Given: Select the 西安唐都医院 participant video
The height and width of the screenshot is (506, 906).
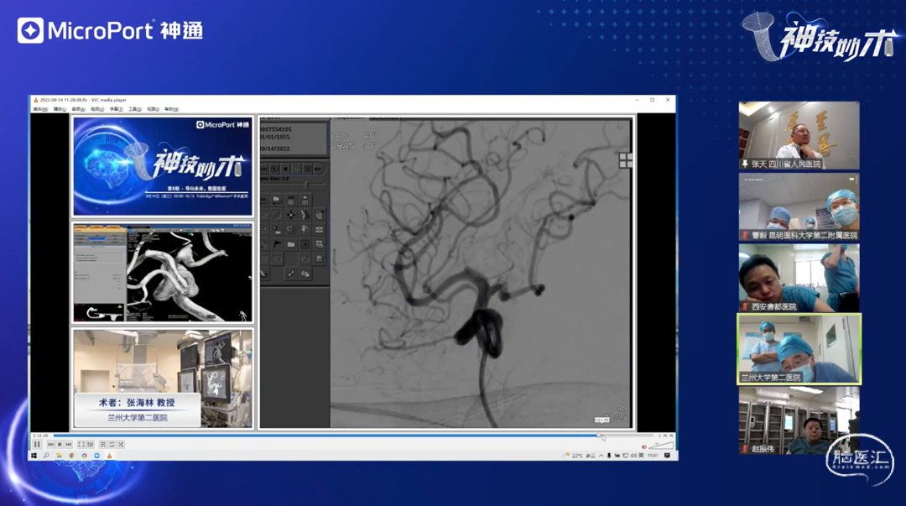Looking at the screenshot, I should coord(799,278).
